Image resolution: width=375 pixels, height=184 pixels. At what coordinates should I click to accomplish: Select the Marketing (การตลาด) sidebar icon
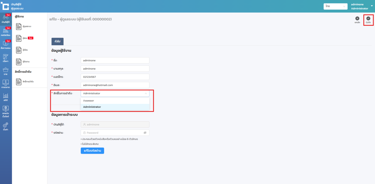tap(6, 84)
